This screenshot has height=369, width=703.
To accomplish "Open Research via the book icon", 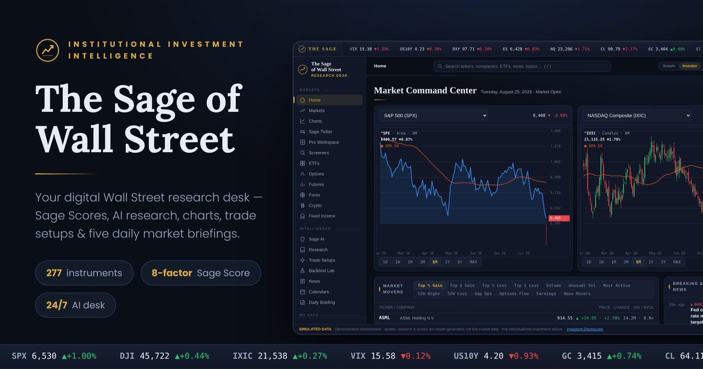I will click(303, 250).
